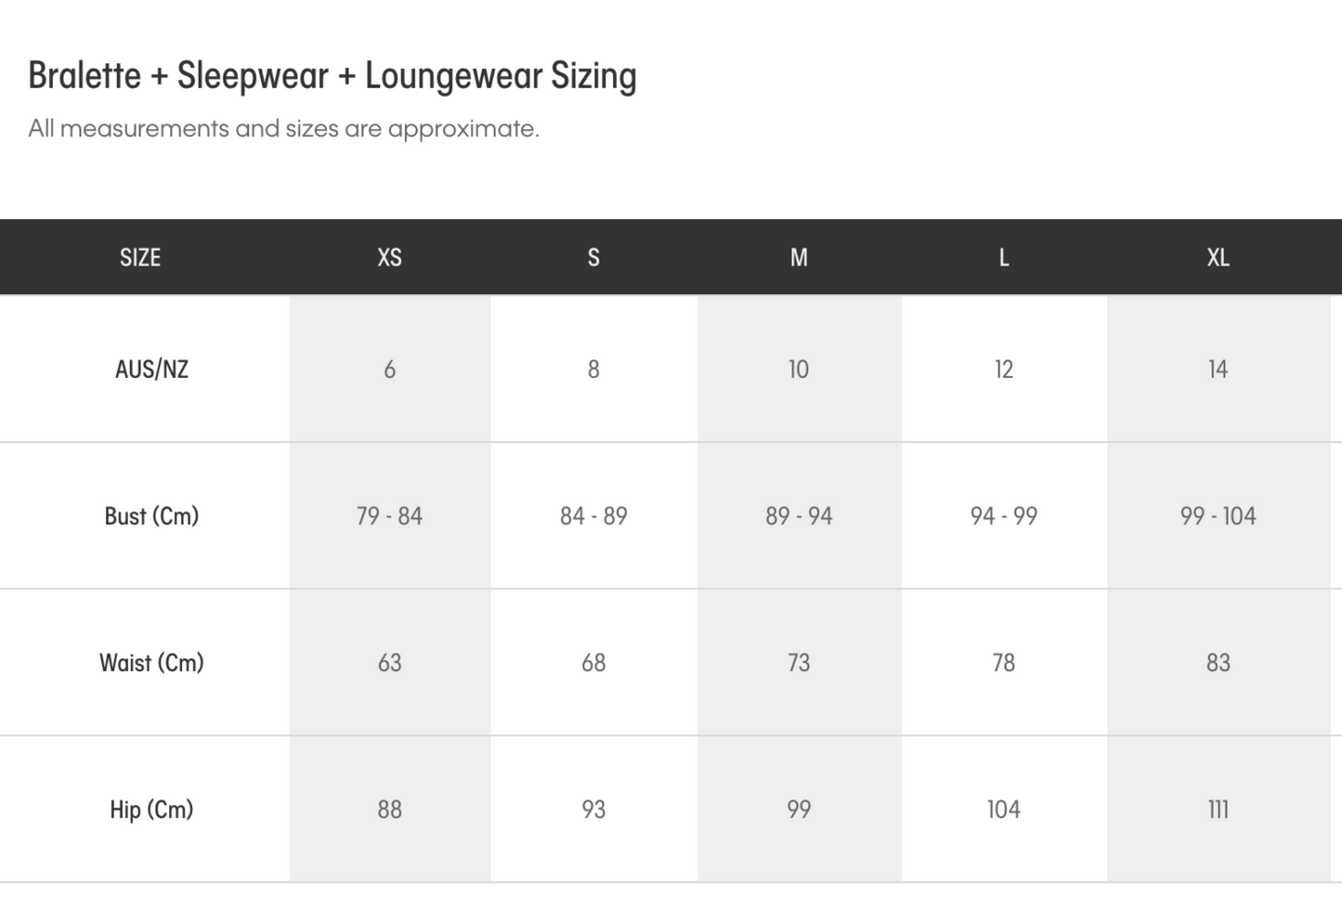Click the 79 - 84 bust cell

tap(389, 516)
